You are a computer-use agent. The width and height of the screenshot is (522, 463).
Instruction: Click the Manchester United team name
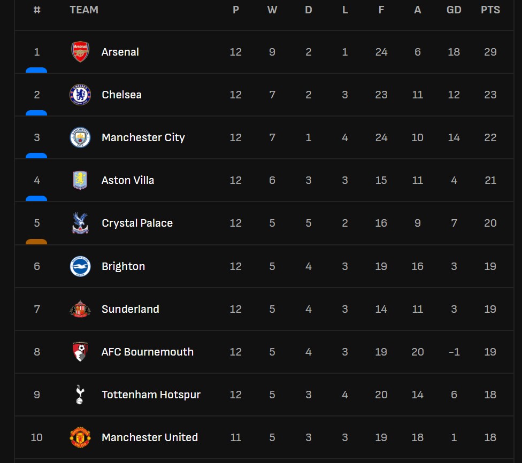point(150,437)
